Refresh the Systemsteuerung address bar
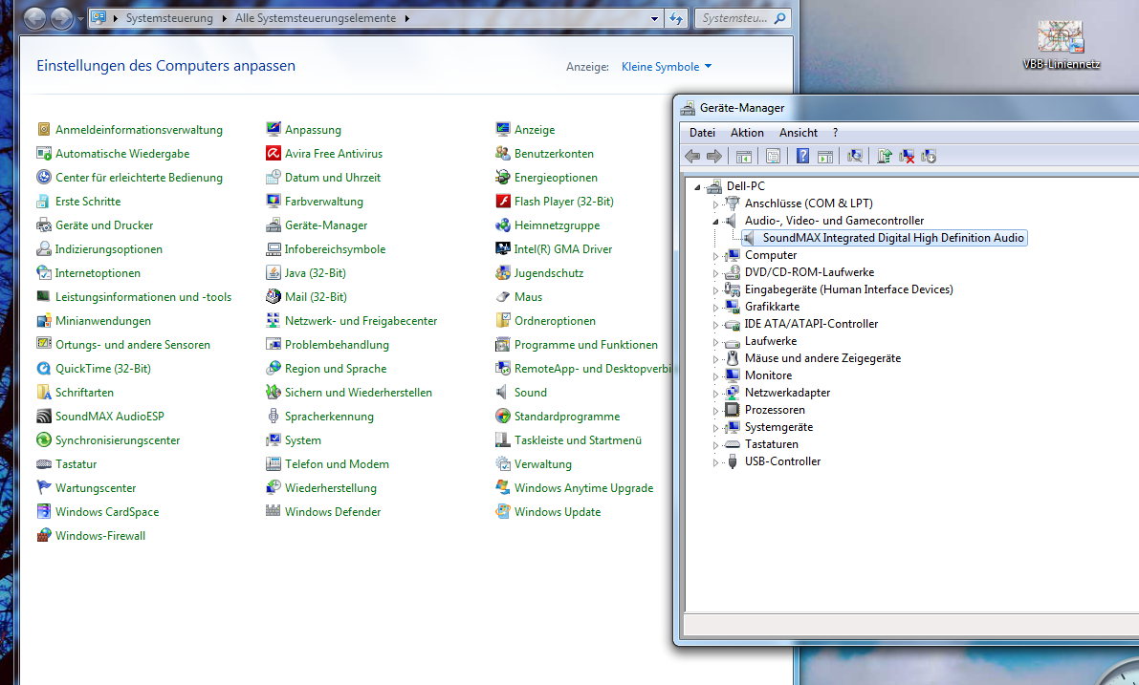Viewport: 1139px width, 685px height. 676,18
